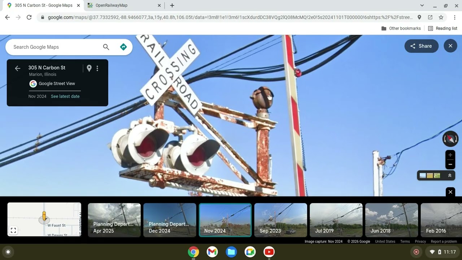Click the location pin icon in the address panel
The image size is (462, 260).
pyautogui.click(x=89, y=68)
